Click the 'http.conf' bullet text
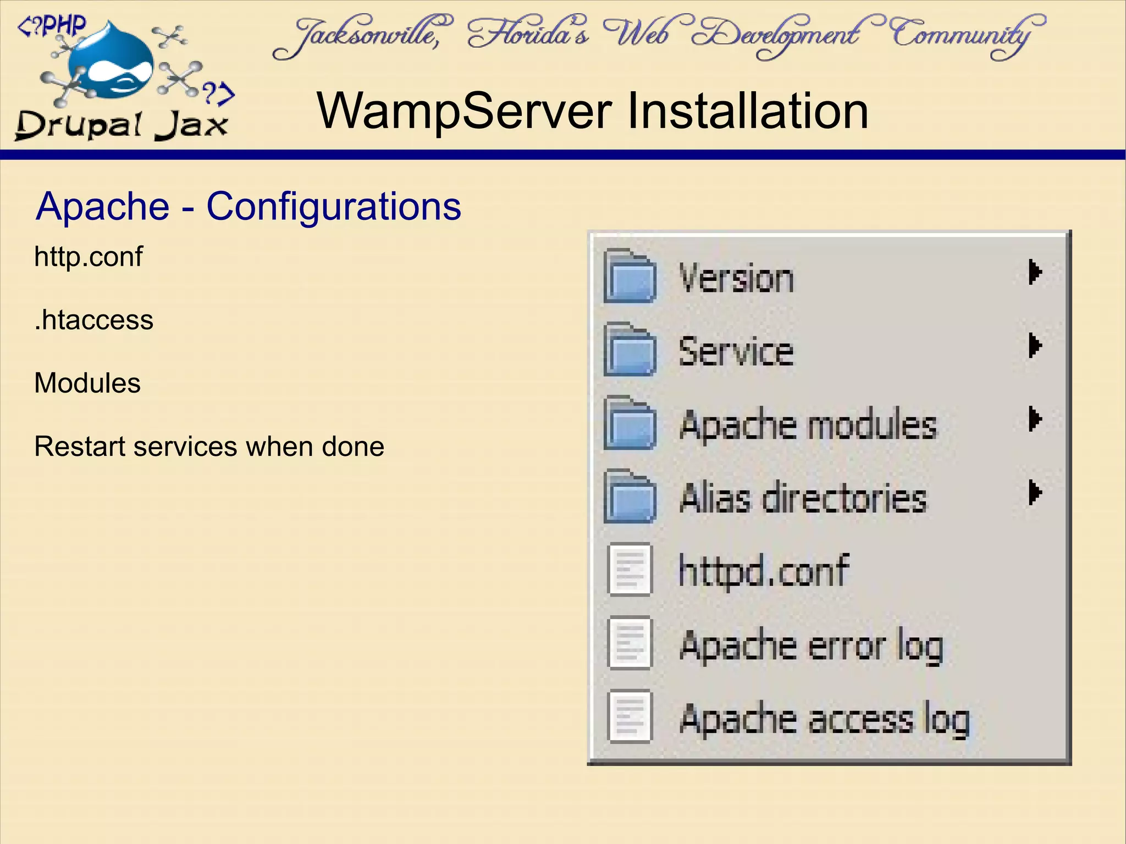Image resolution: width=1126 pixels, height=844 pixels. [x=89, y=257]
